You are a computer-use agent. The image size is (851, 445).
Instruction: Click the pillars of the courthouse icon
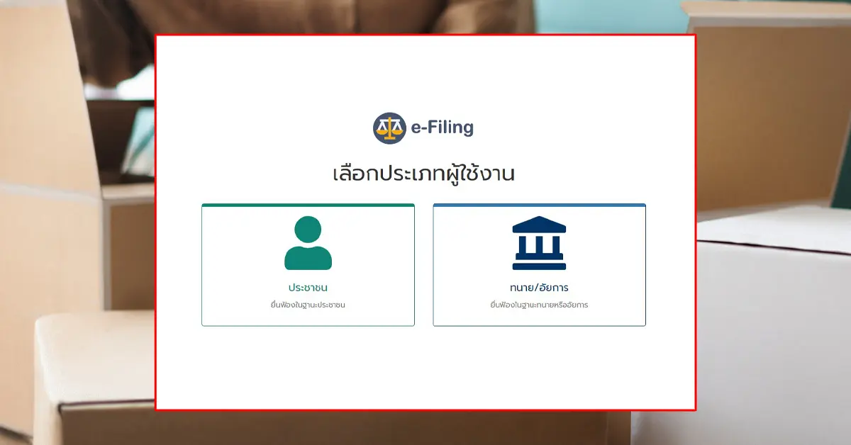click(x=539, y=244)
